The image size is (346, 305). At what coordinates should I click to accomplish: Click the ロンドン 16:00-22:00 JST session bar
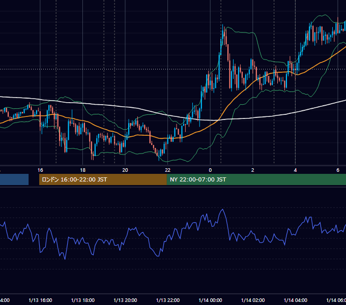point(103,179)
